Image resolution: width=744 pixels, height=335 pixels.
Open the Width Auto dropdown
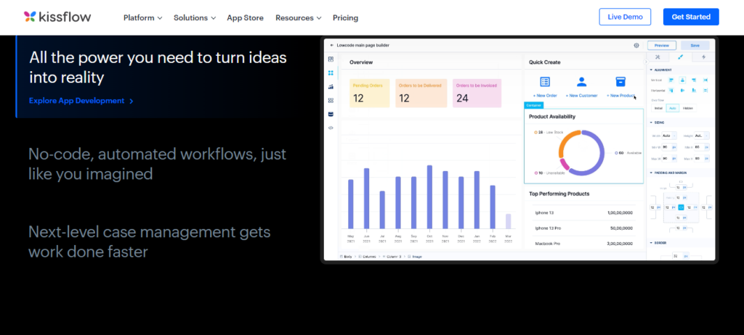[x=669, y=136]
